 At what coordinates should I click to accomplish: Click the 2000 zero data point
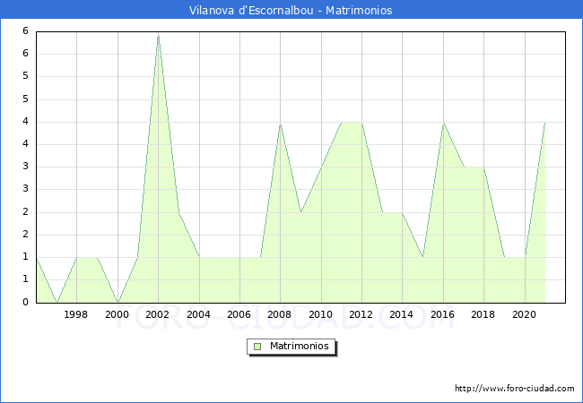117,302
